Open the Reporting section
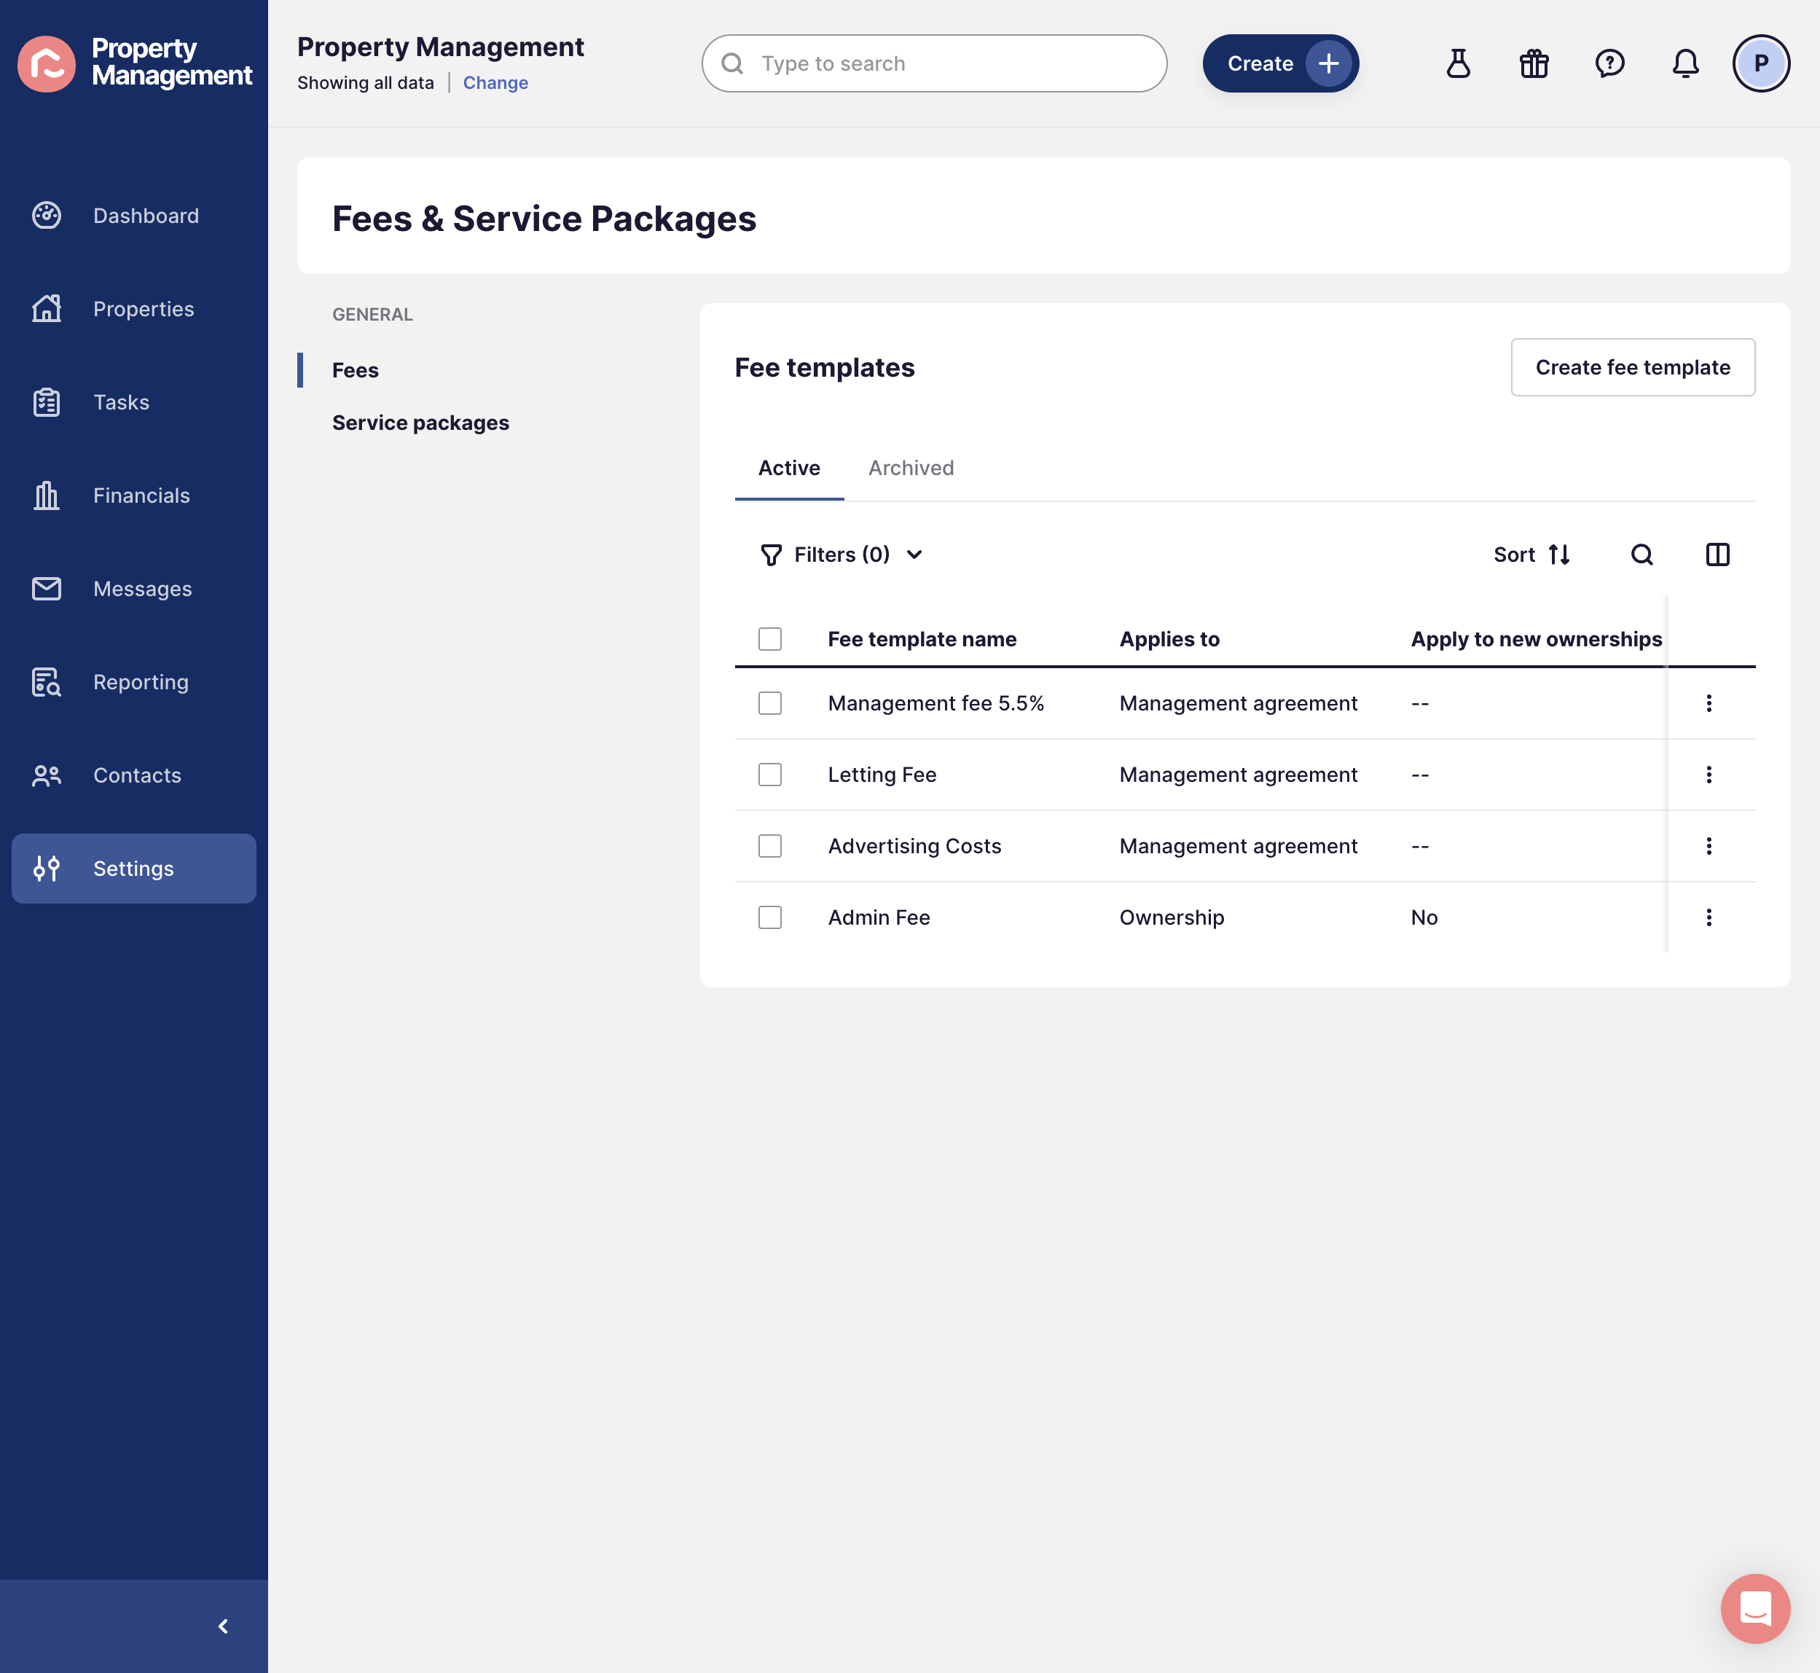The height and width of the screenshot is (1673, 1820). pos(134,682)
